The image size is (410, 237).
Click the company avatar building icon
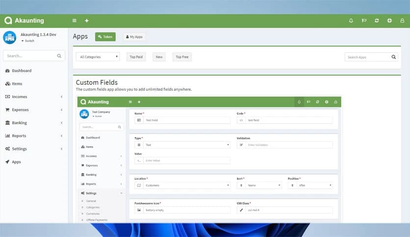10,37
